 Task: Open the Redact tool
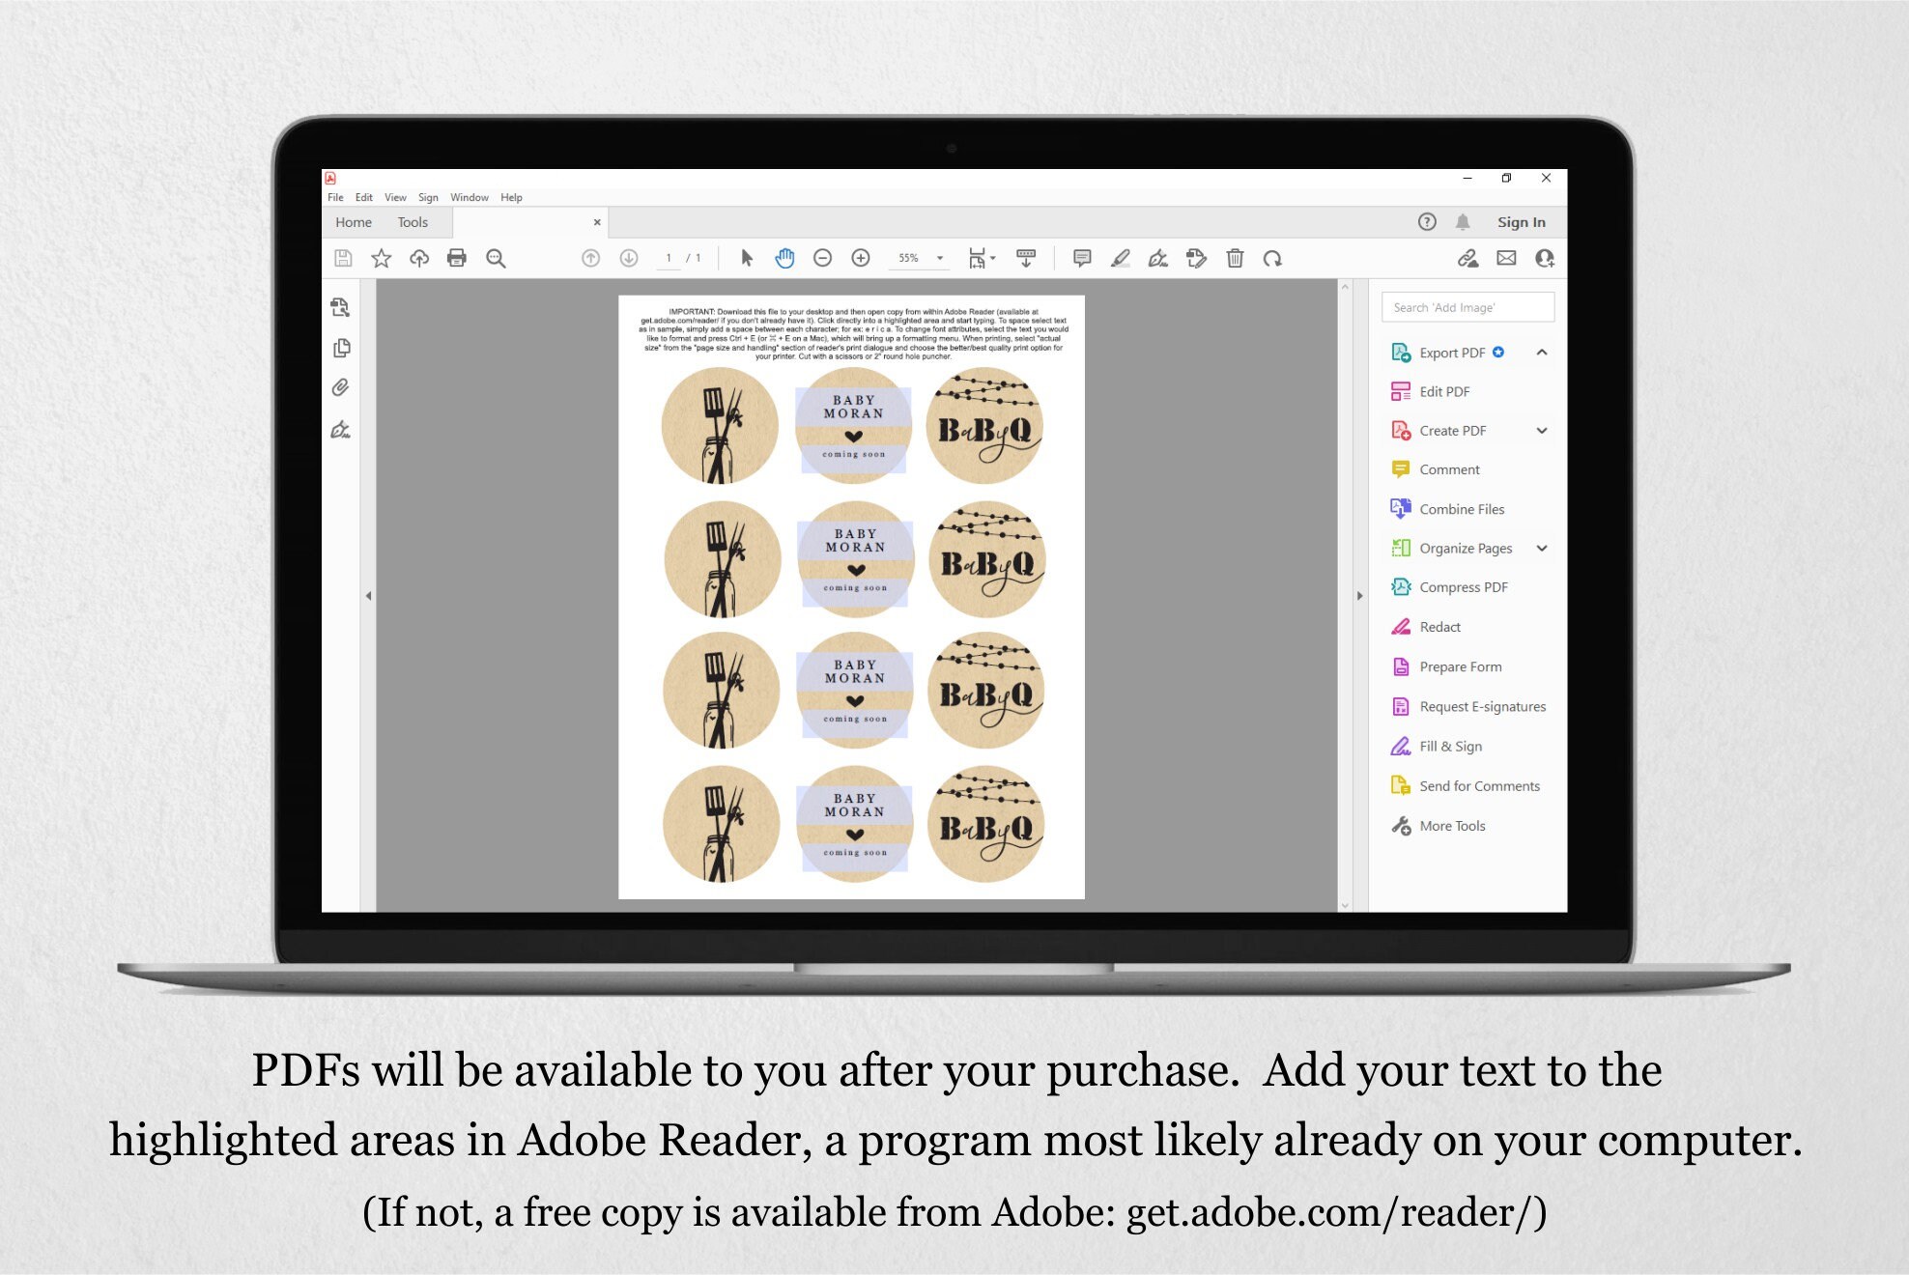pyautogui.click(x=1426, y=627)
